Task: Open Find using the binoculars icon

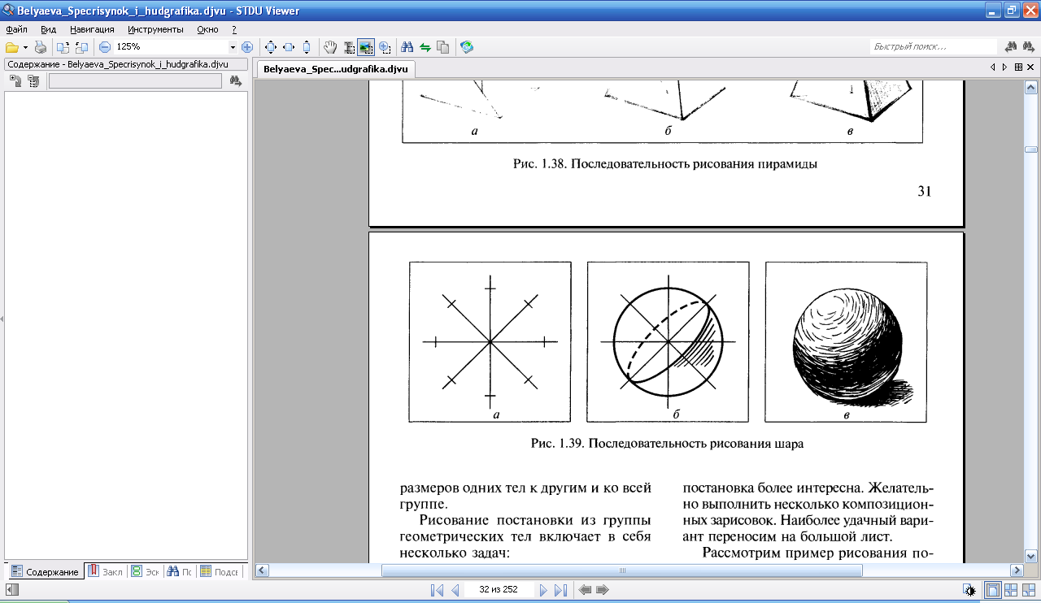Action: click(x=407, y=47)
